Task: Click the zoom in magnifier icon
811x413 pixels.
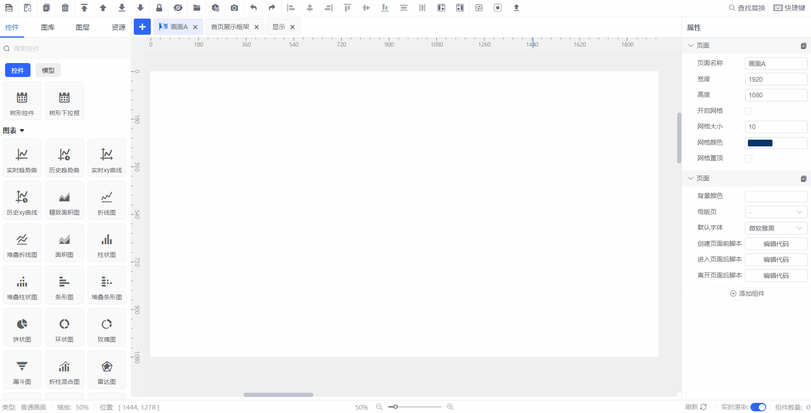Action: click(450, 407)
